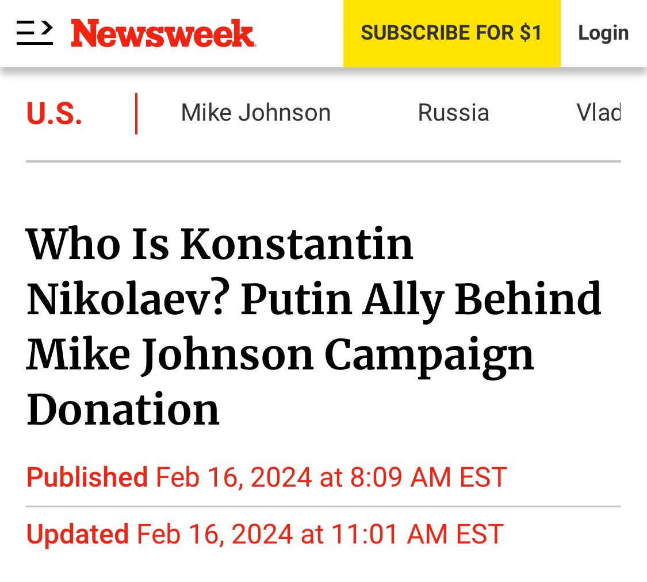Select the Russia topic tab

(x=453, y=113)
